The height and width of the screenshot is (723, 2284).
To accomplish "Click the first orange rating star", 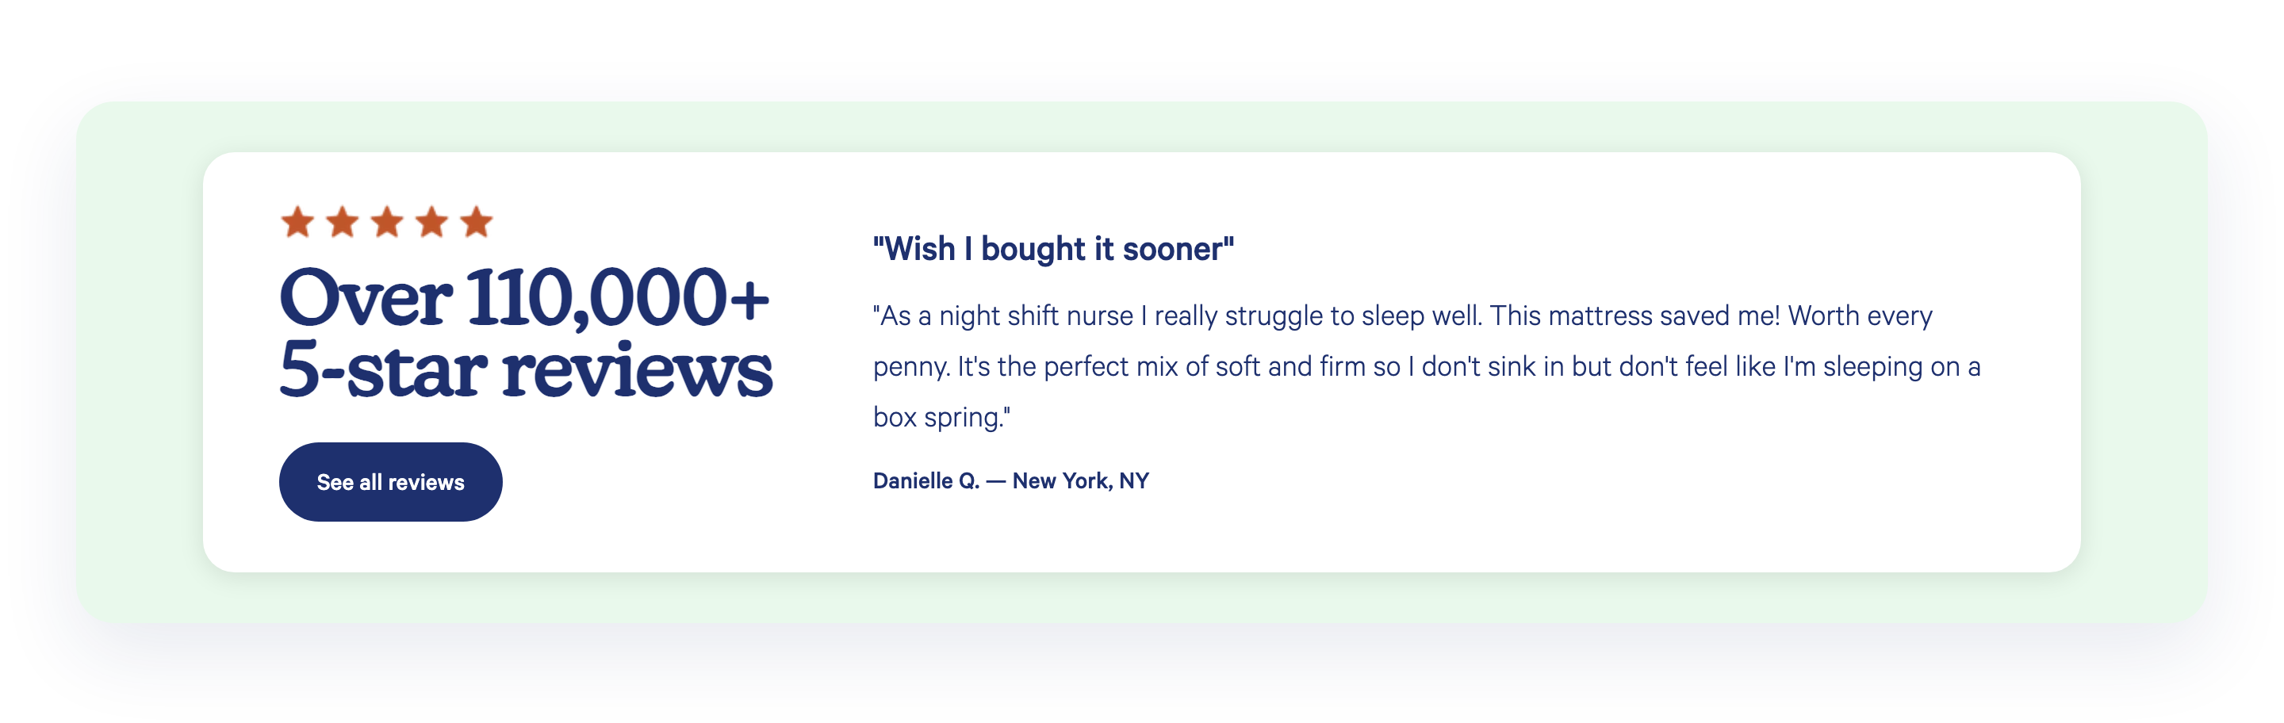I will coord(298,221).
